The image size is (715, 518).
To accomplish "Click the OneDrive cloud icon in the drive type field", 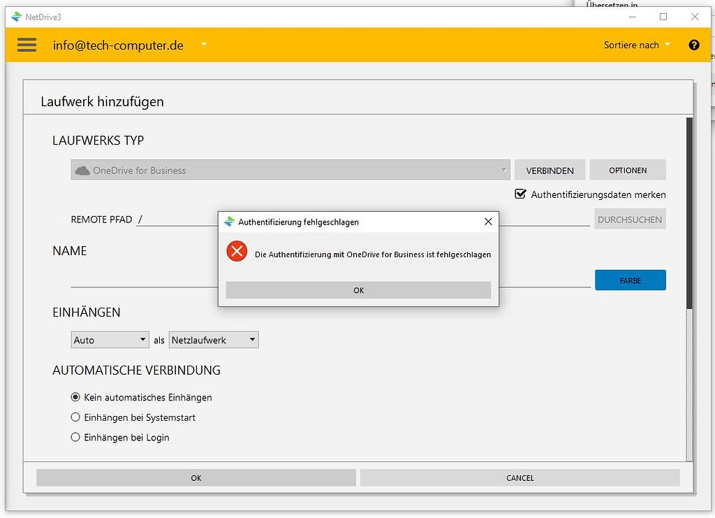I will click(82, 169).
